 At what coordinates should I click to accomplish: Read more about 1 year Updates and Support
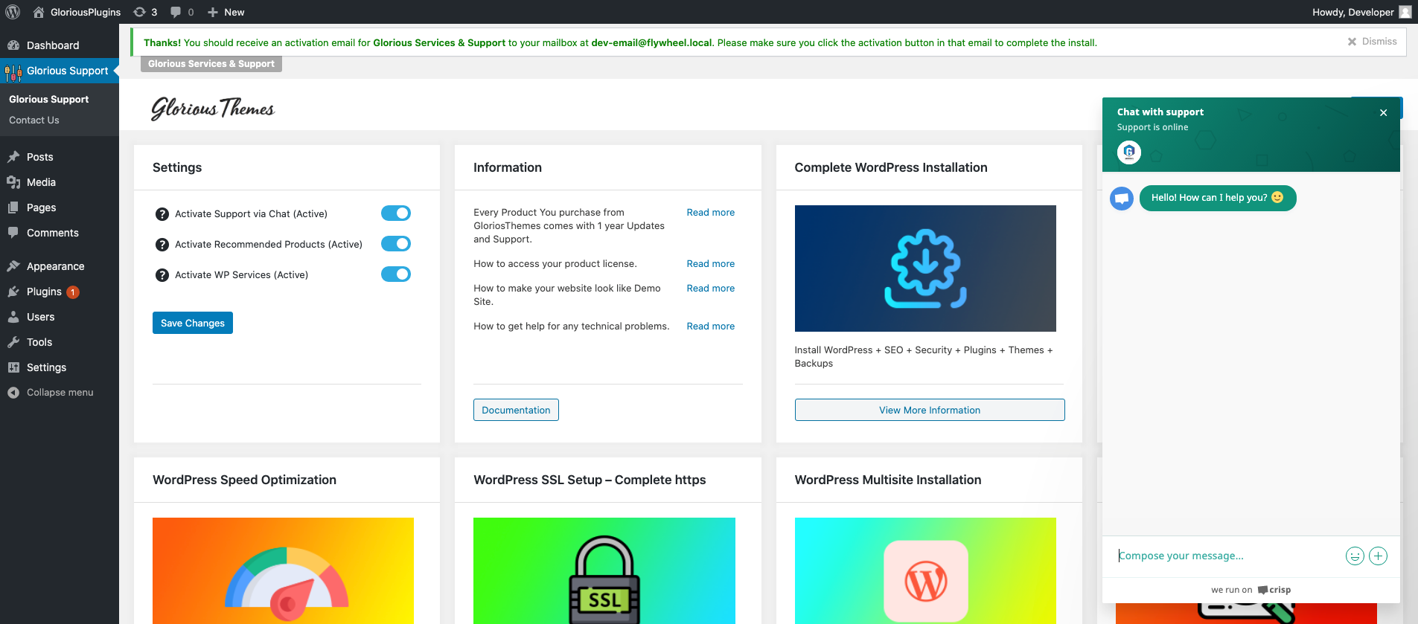pyautogui.click(x=710, y=213)
